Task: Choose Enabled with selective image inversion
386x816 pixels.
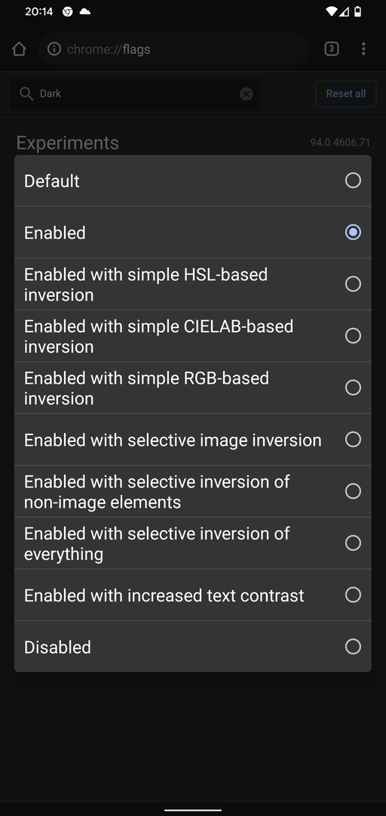Action: pyautogui.click(x=193, y=439)
